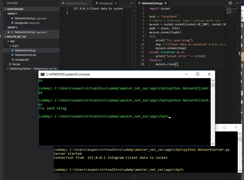Click the mysock.connect(addr) line

[165, 32]
